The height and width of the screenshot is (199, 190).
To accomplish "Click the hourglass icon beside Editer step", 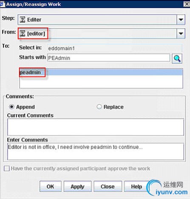I will (x=23, y=20).
